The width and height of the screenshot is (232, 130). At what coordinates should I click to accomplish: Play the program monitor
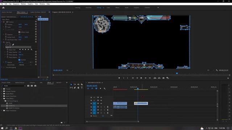pyautogui.click(x=141, y=78)
